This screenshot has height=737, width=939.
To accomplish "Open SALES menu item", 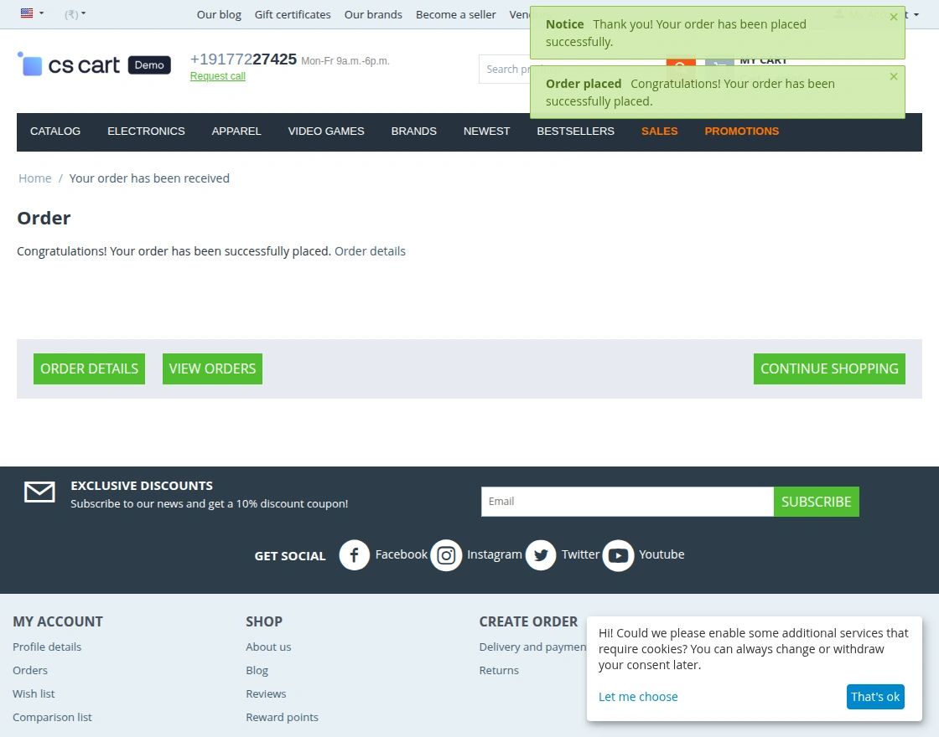I will 659,131.
